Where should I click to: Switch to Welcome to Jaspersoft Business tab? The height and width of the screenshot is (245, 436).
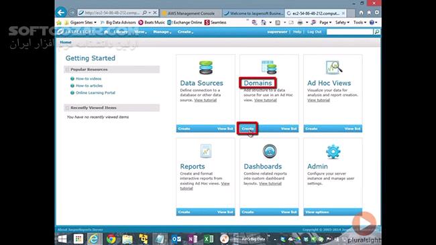(x=254, y=13)
